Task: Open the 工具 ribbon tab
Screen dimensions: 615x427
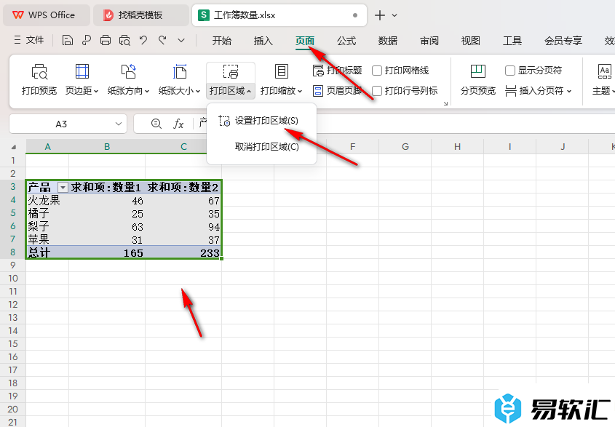Action: coord(512,41)
